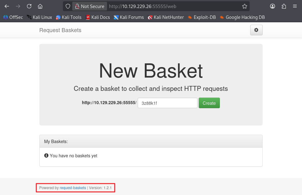Open the OffSec bookmark

pos(13,17)
